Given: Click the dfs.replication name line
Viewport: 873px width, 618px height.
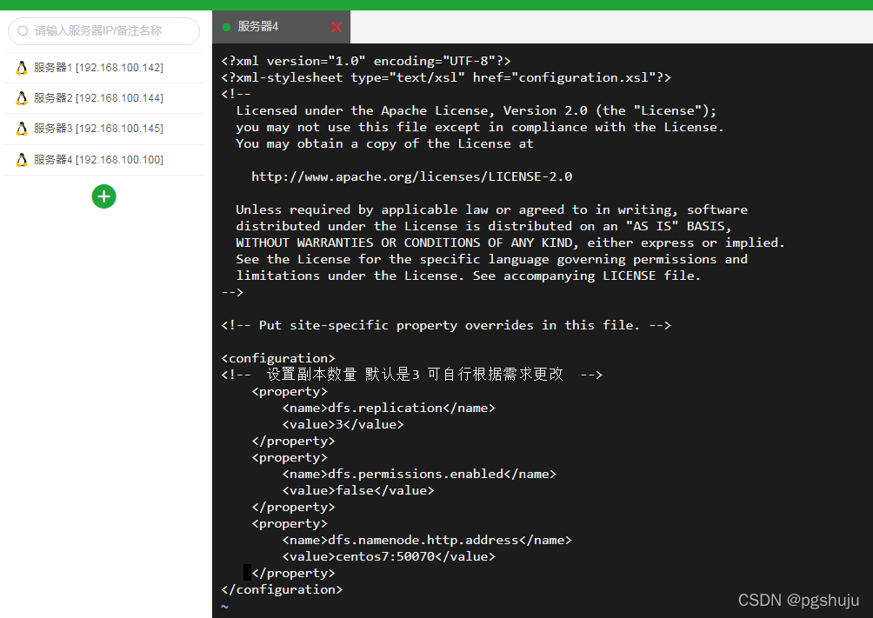Looking at the screenshot, I should coord(389,409).
